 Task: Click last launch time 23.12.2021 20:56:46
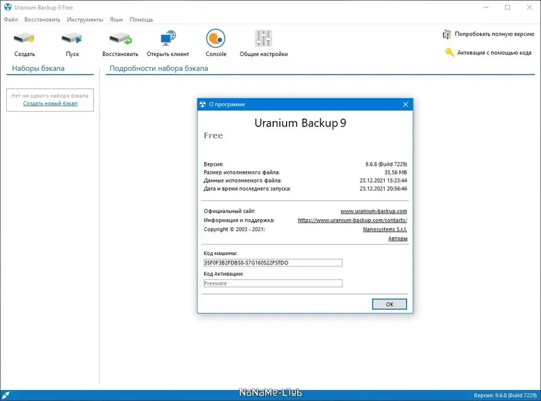(x=383, y=189)
